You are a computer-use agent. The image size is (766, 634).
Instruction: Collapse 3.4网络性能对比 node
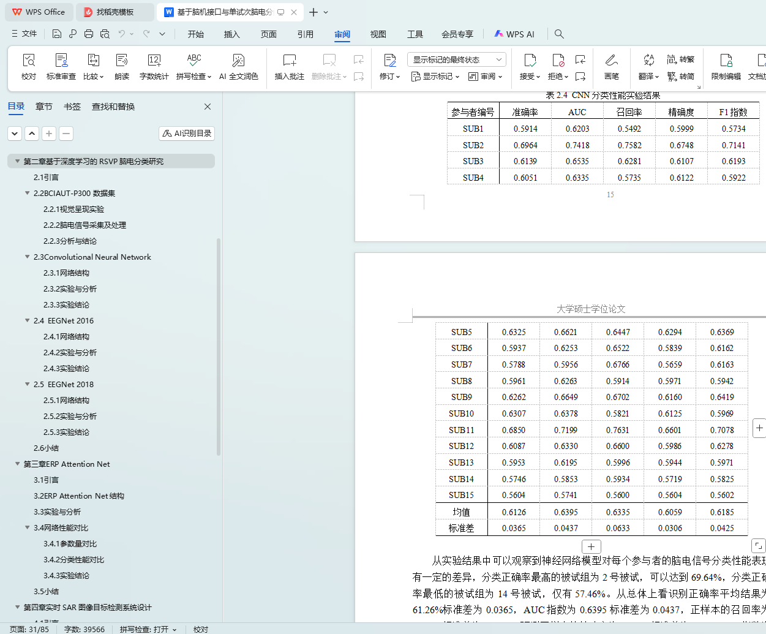(27, 527)
